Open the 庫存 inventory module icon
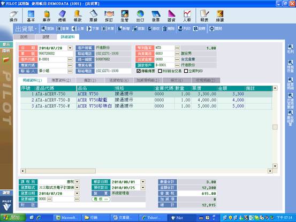Viewport: 296px width, 222px height. [x=47, y=16]
